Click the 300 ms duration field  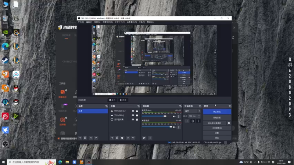[193, 116]
